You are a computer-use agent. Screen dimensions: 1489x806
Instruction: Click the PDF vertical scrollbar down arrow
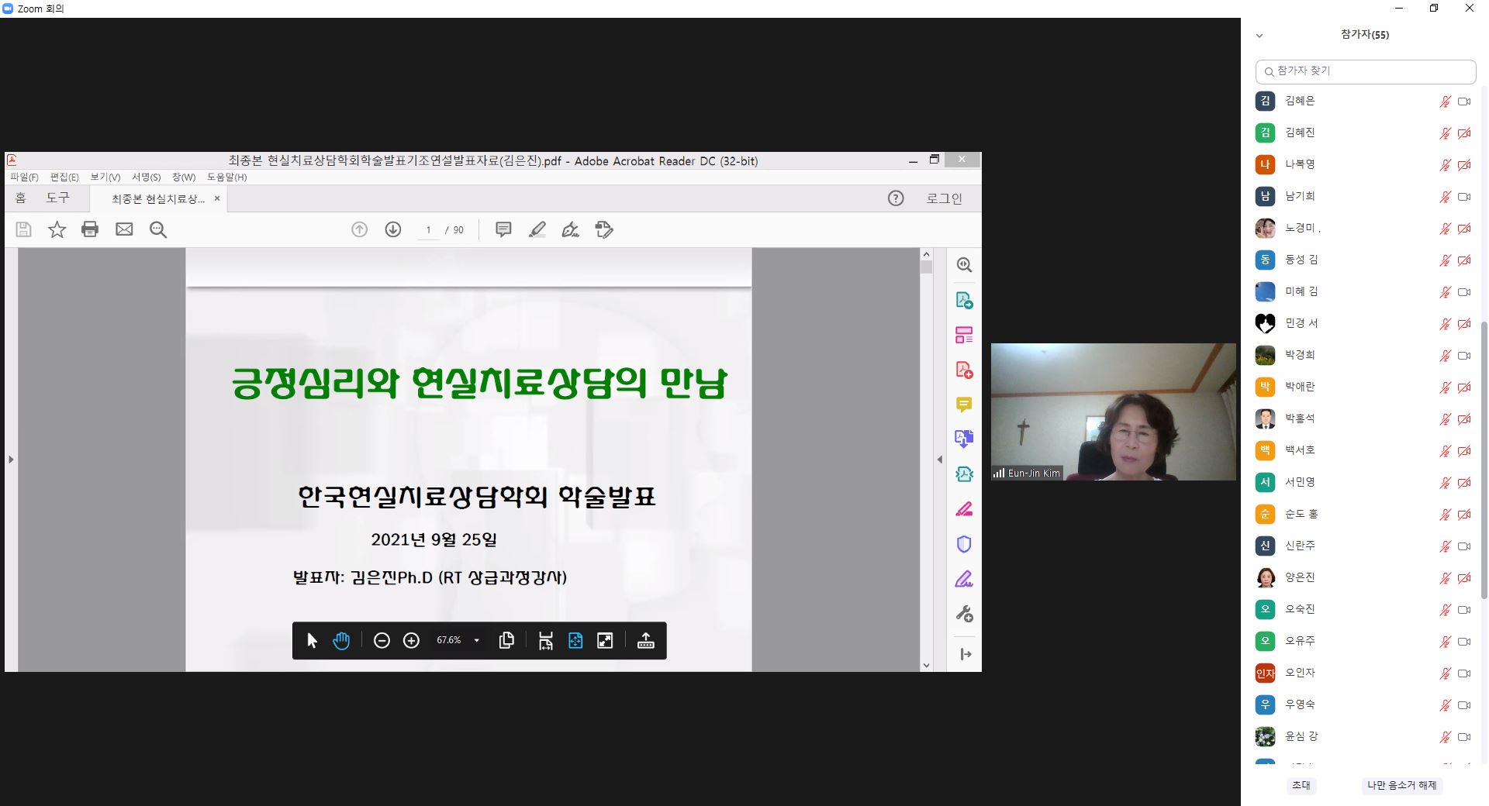(926, 665)
